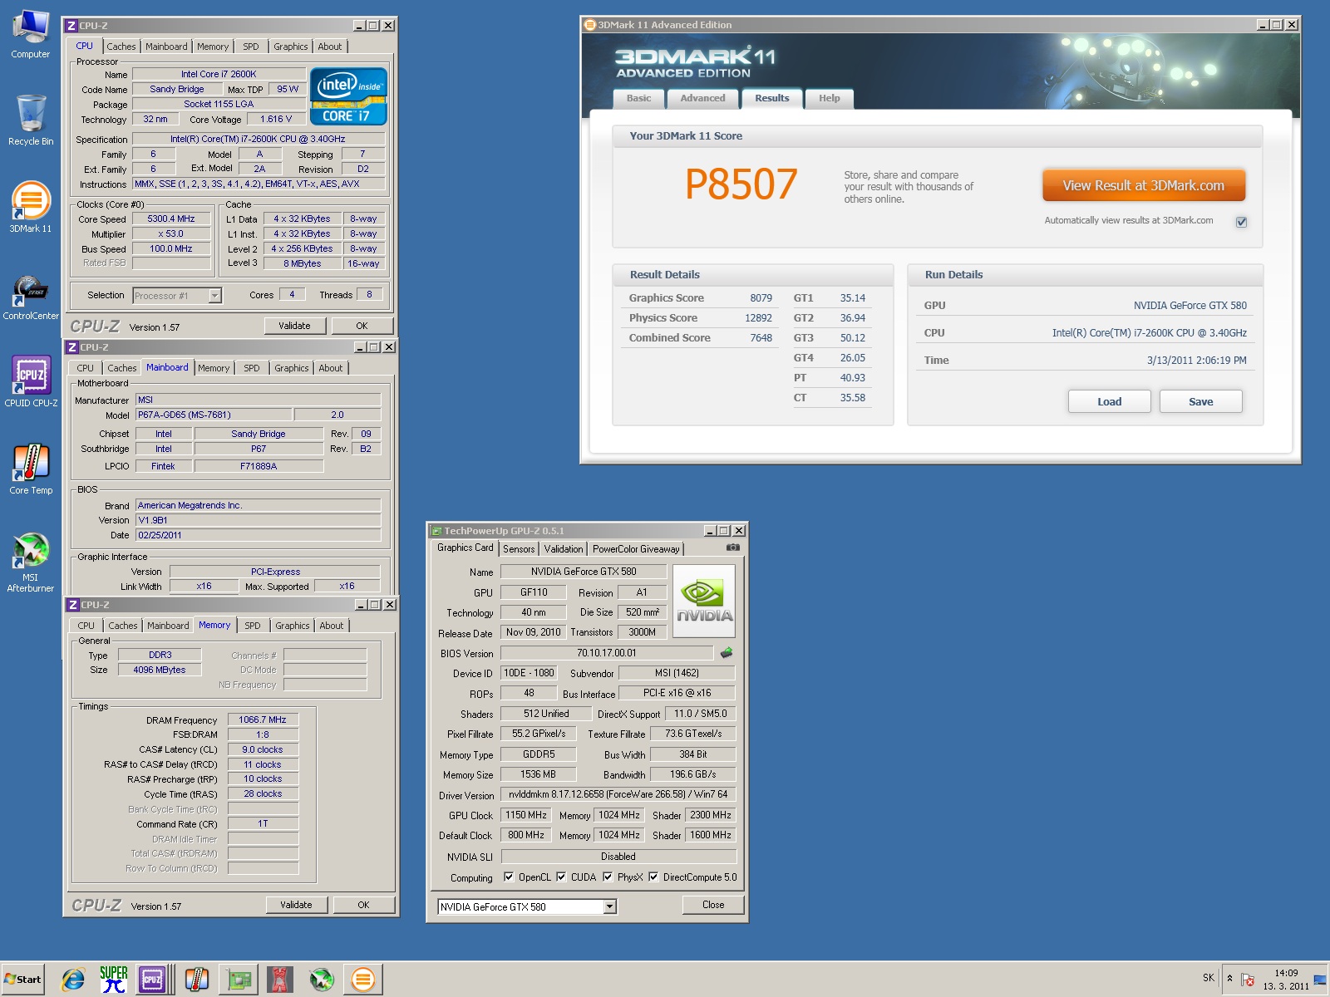Switch to Caches tab in top CPU-Z window
Image resolution: width=1330 pixels, height=997 pixels.
click(x=121, y=47)
